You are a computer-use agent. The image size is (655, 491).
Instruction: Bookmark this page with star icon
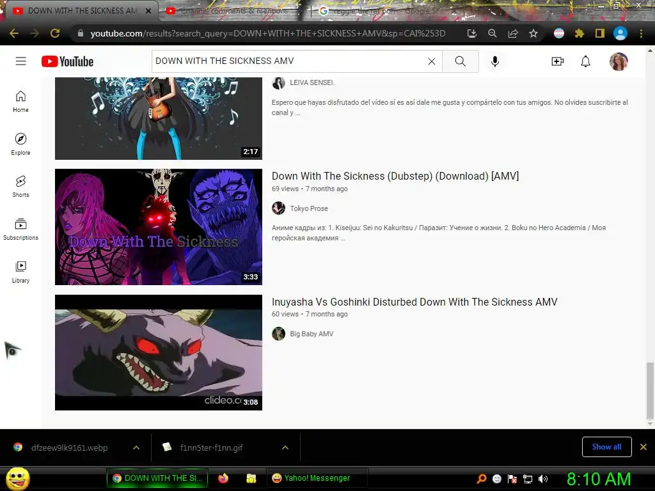[x=533, y=33]
